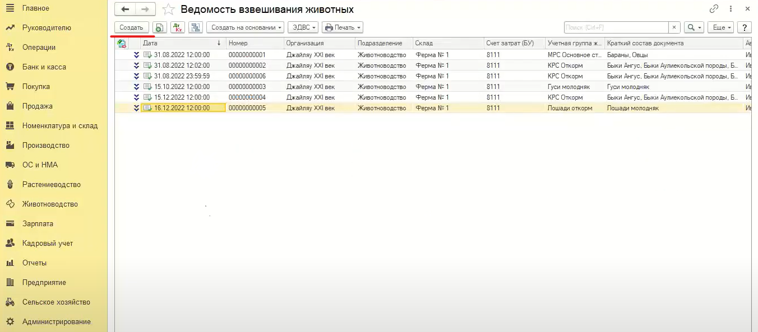Click document number 00000000005
The height and width of the screenshot is (332, 758).
pos(247,108)
